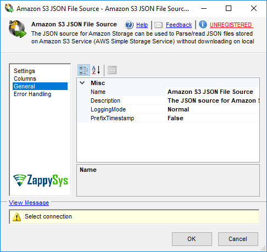Open the Settings tab

point(24,71)
